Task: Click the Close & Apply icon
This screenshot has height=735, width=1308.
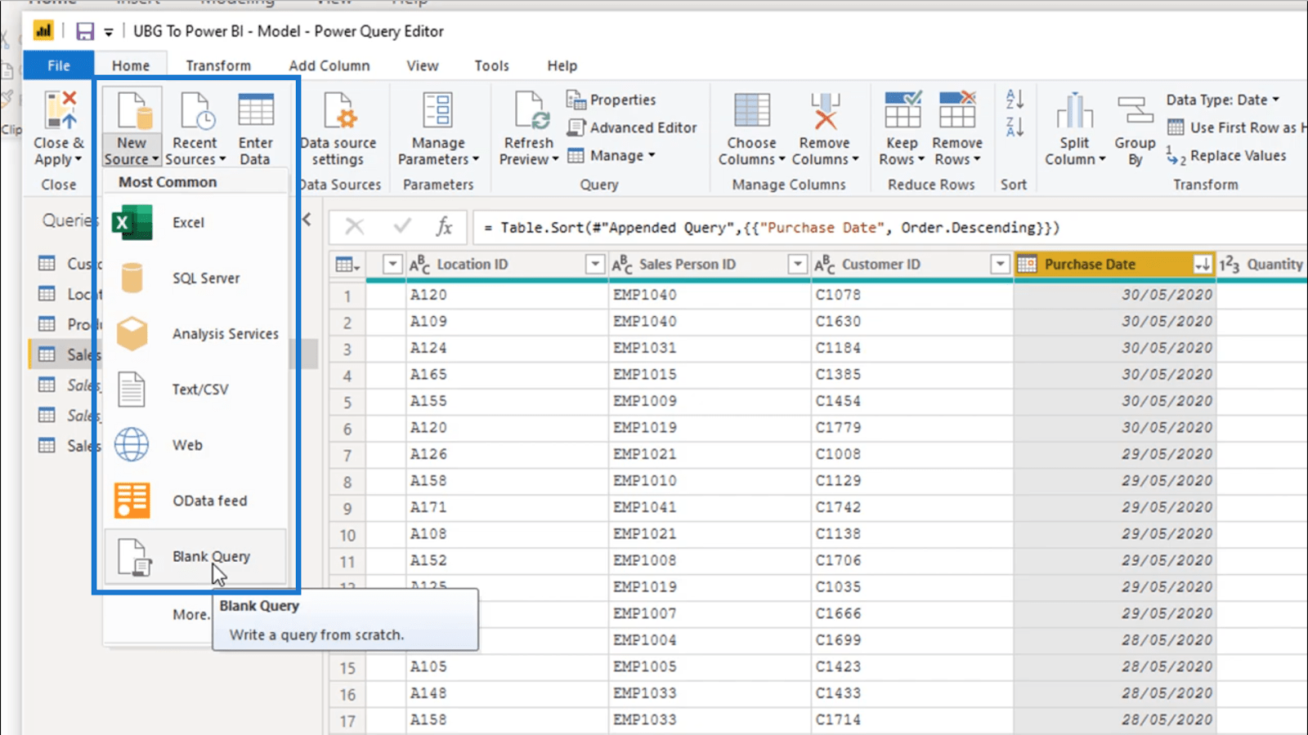Action: [60, 111]
